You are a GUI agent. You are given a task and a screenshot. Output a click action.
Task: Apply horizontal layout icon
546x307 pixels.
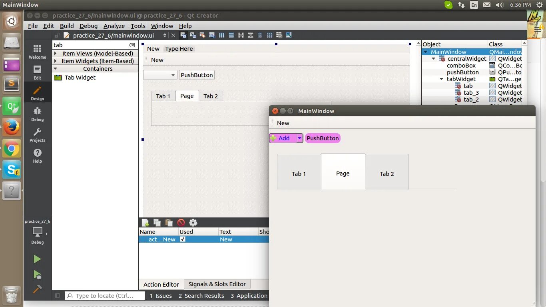point(221,35)
